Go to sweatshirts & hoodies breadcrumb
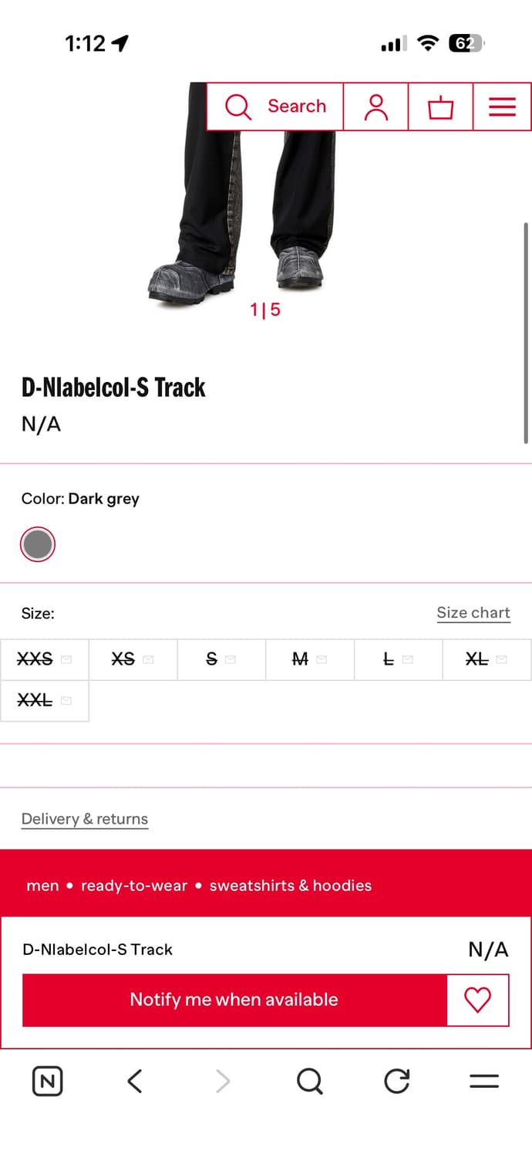Viewport: 532px width, 1158px height. pyautogui.click(x=291, y=885)
